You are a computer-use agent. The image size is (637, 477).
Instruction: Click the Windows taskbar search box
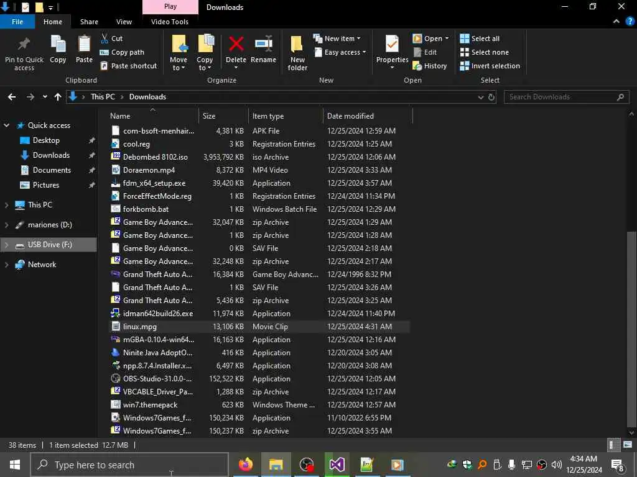130,465
